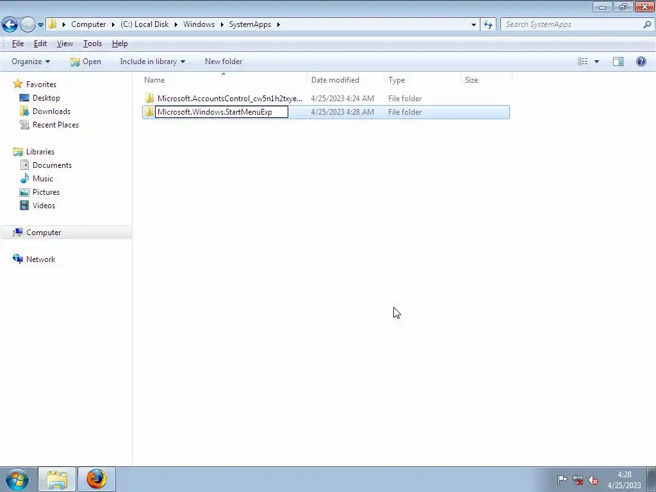Select the Microsoft.AccountsControl folder name
Screen dimensions: 656x492
(230, 99)
